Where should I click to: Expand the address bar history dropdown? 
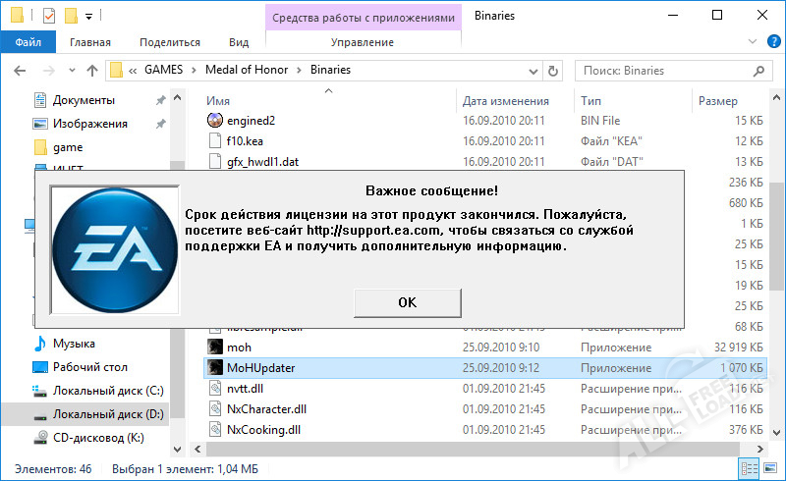click(x=531, y=71)
